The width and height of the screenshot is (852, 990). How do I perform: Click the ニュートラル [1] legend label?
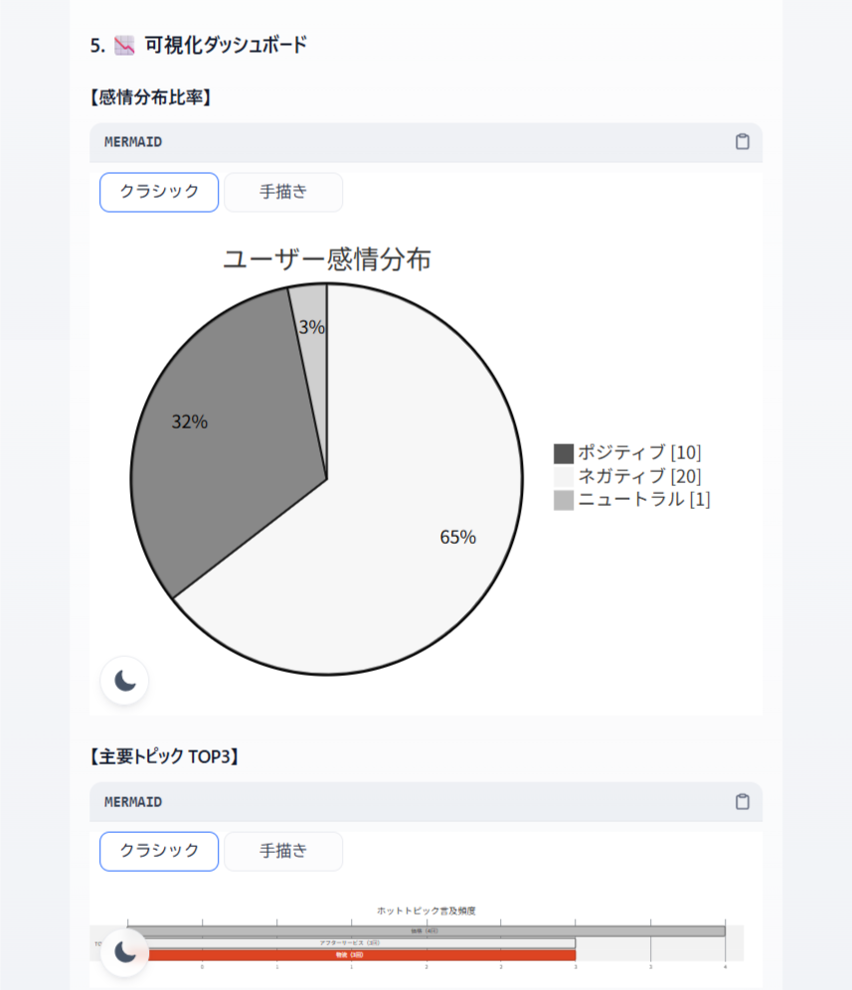coord(644,500)
